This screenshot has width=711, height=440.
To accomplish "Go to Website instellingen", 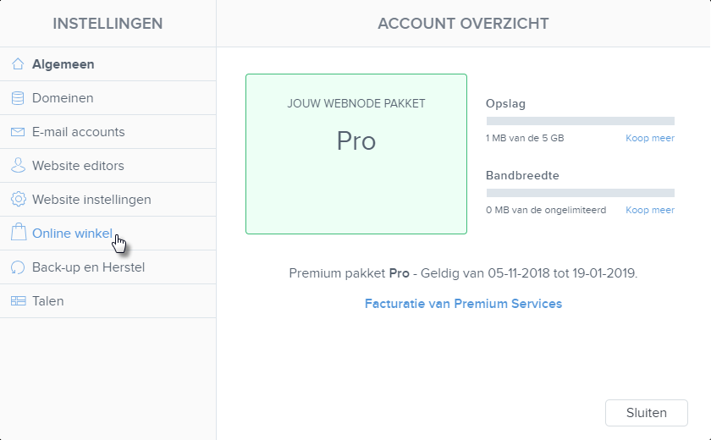I will pyautogui.click(x=108, y=200).
